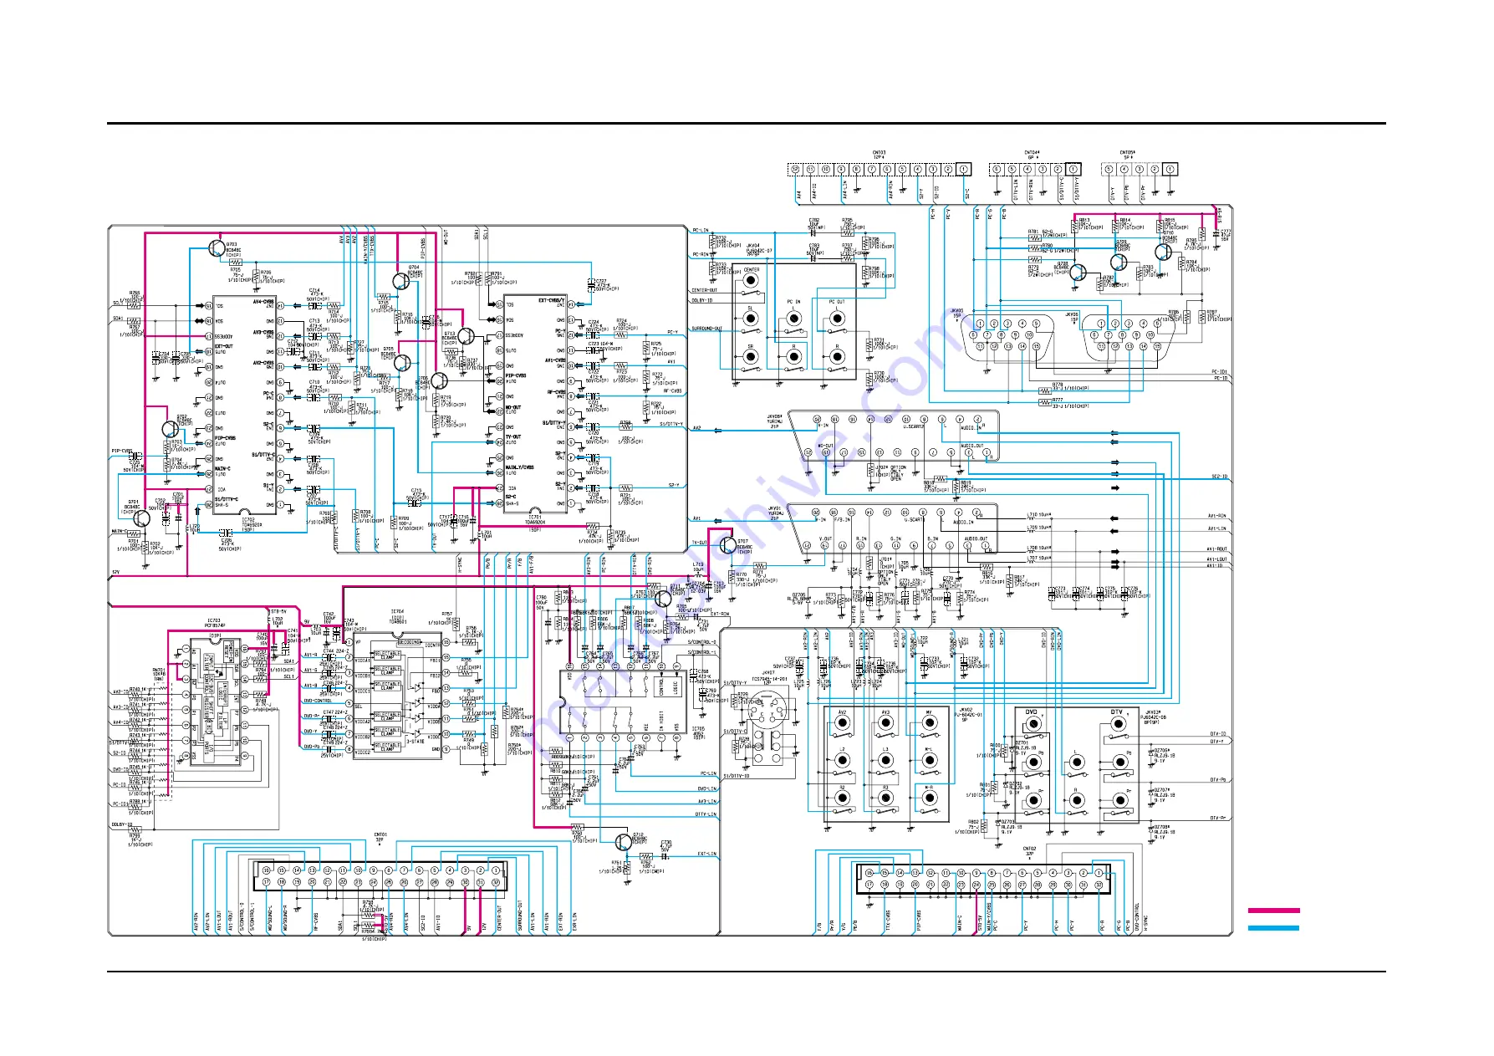Click the SL RCA jack

point(752,318)
